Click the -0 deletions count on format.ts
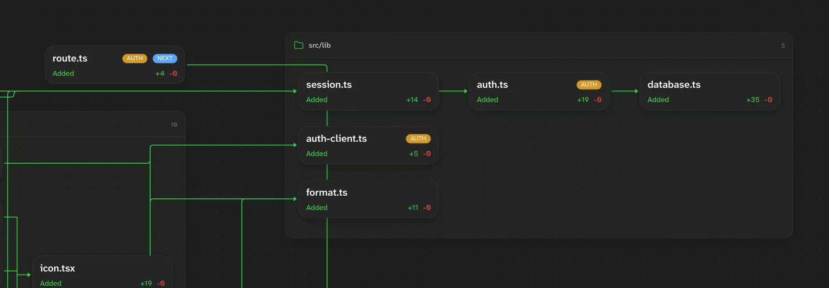829x288 pixels. coord(427,208)
